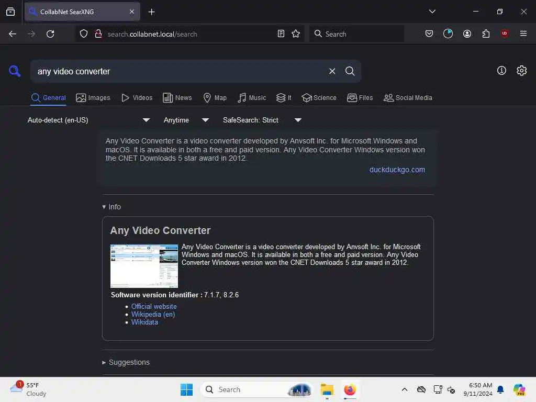Open the Auto-detect (en-US) language dropdown

(88, 120)
